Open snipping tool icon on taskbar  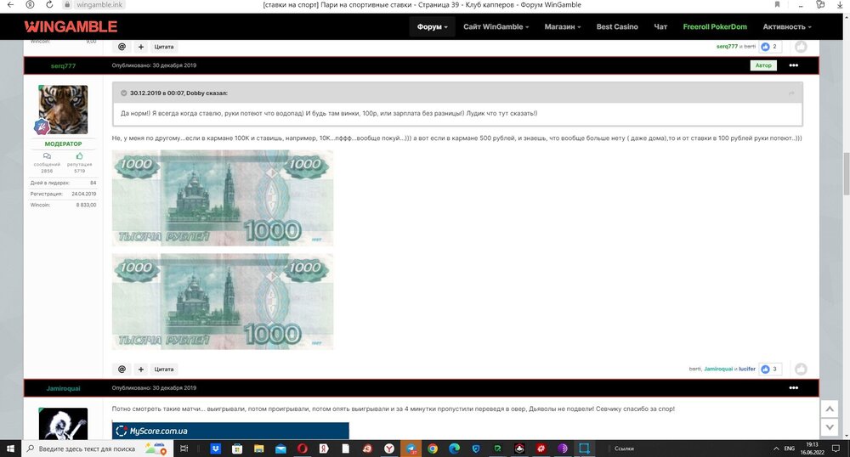coord(584,449)
